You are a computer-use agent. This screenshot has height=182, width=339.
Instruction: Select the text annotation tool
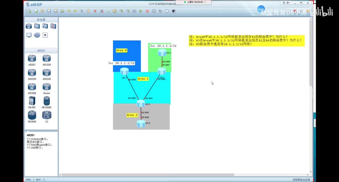pos(108,11)
